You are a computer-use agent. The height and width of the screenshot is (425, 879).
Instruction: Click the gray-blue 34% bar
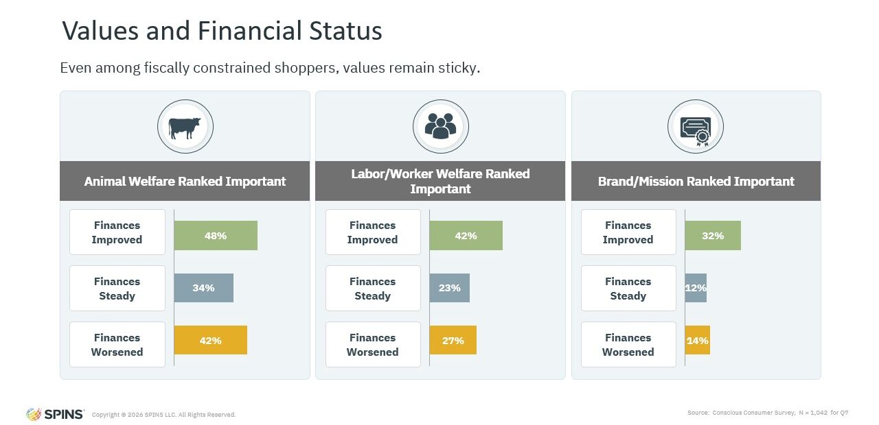[204, 288]
